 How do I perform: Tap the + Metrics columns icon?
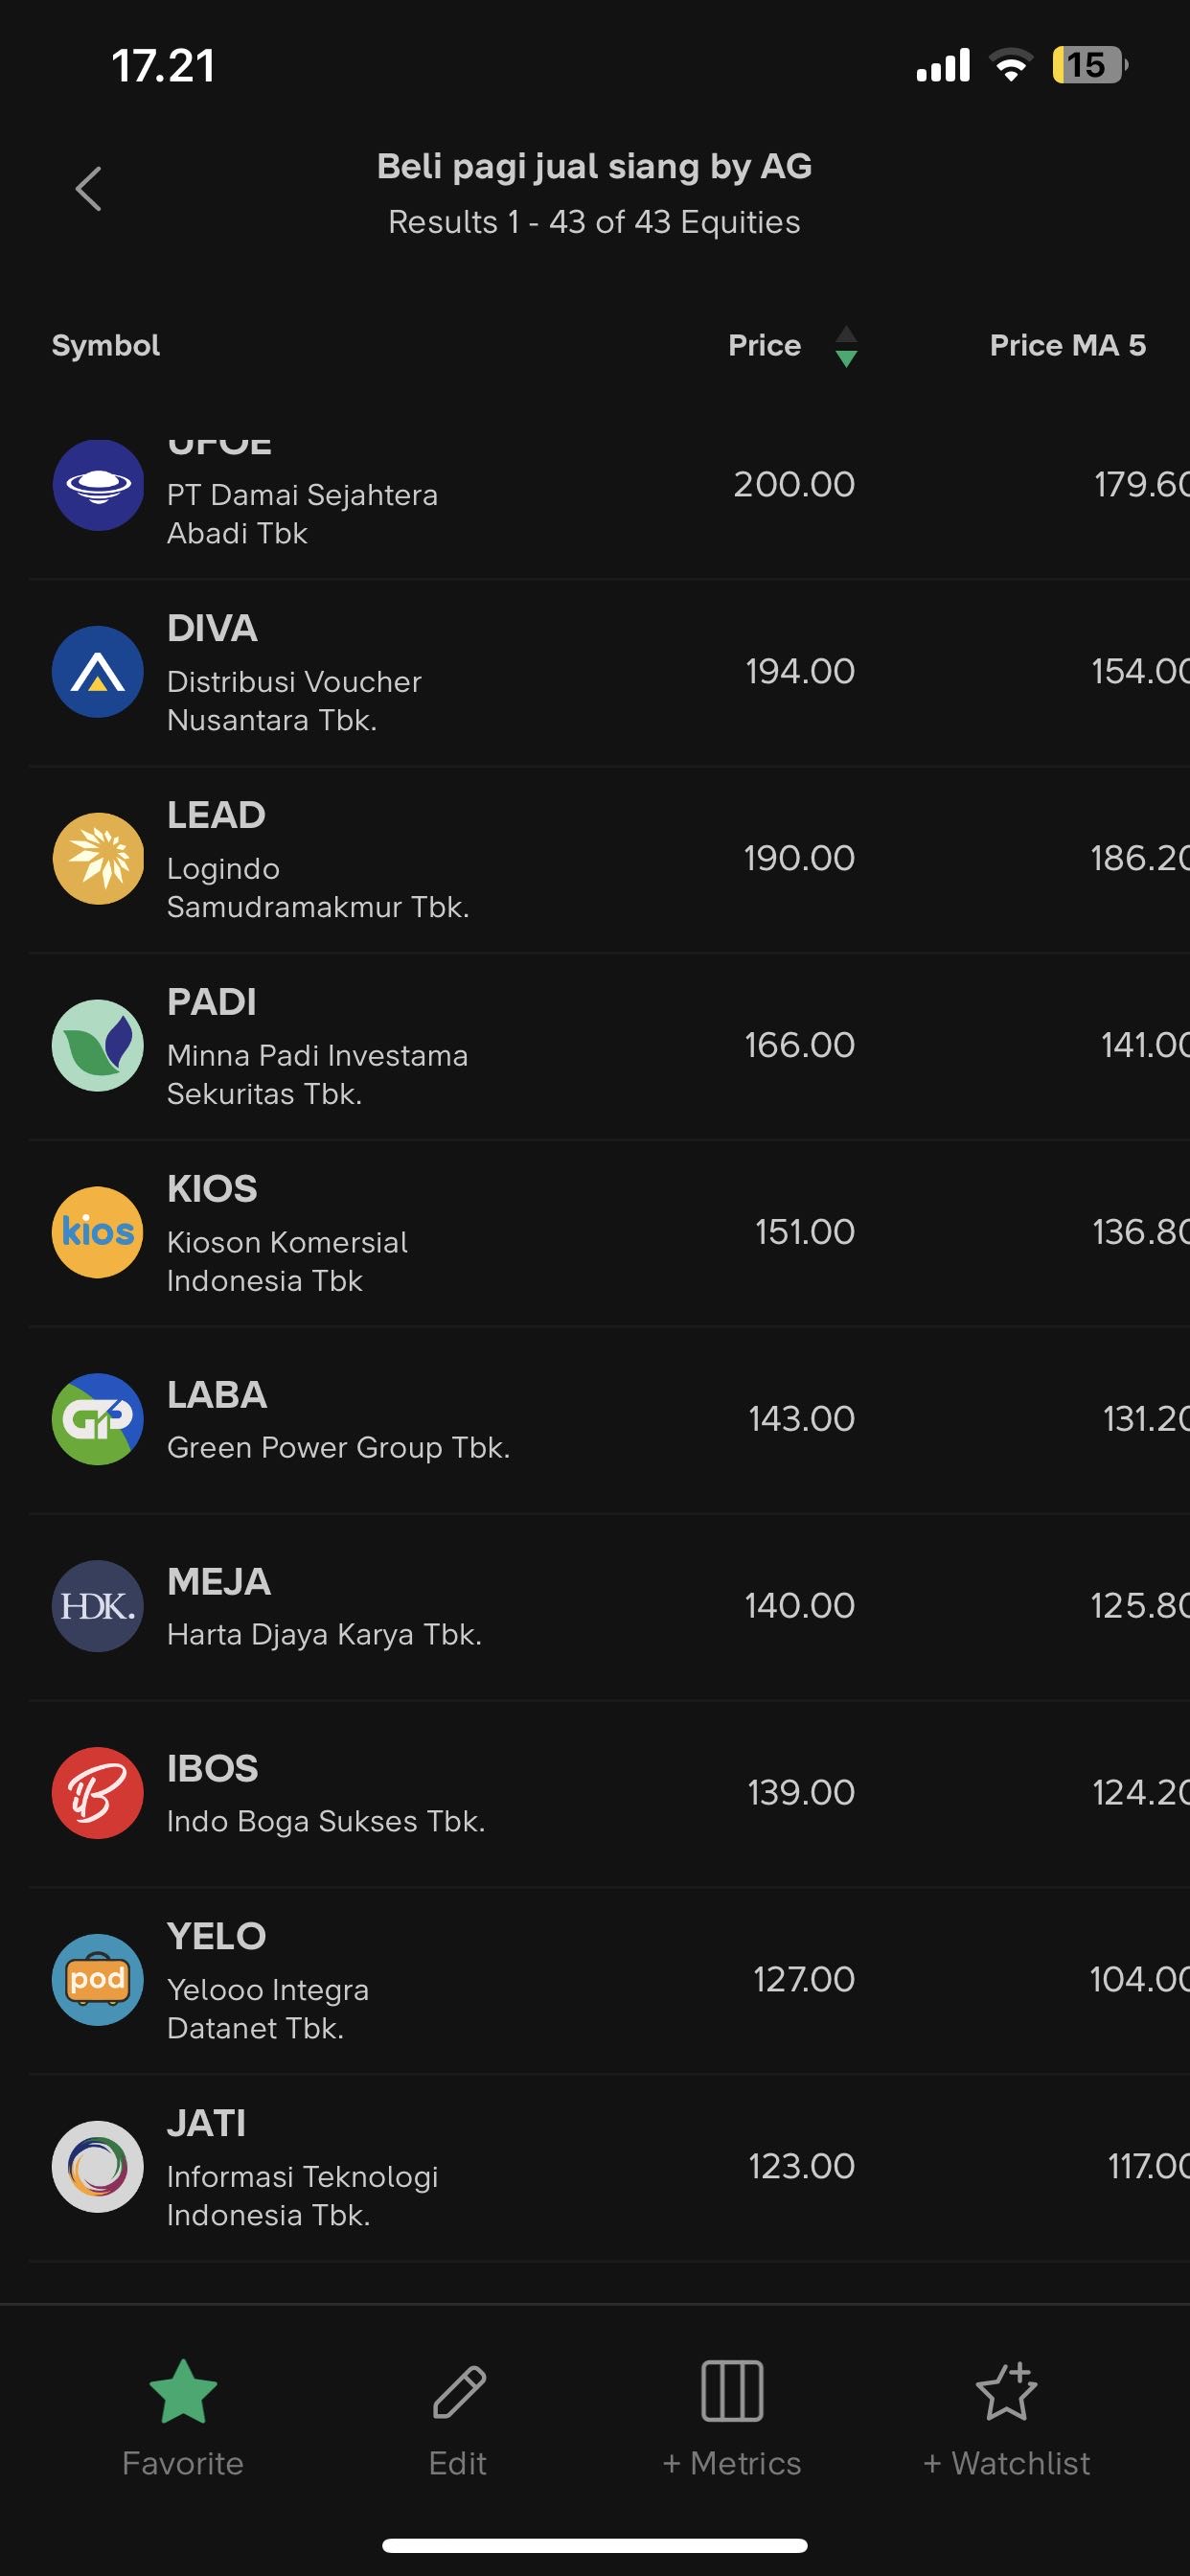click(x=732, y=2391)
